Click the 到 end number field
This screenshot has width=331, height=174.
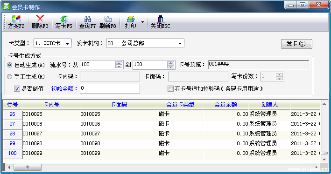(150, 65)
